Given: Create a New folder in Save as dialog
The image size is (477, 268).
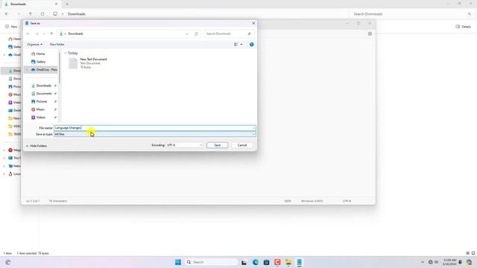Looking at the screenshot, I should 57,45.
